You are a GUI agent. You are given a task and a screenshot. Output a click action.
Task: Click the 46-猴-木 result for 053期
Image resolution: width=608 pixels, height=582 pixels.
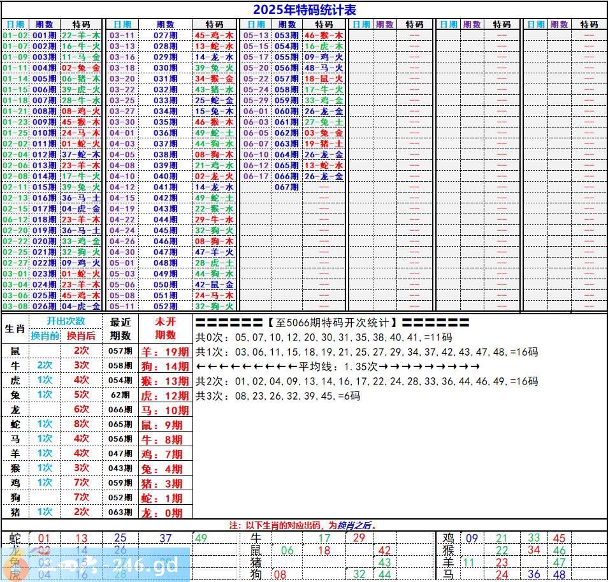point(323,36)
